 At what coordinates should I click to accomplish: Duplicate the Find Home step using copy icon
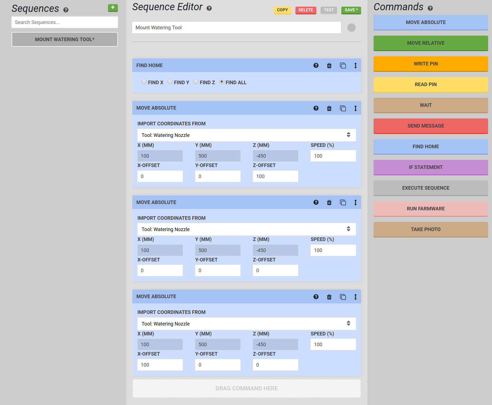[x=343, y=66]
